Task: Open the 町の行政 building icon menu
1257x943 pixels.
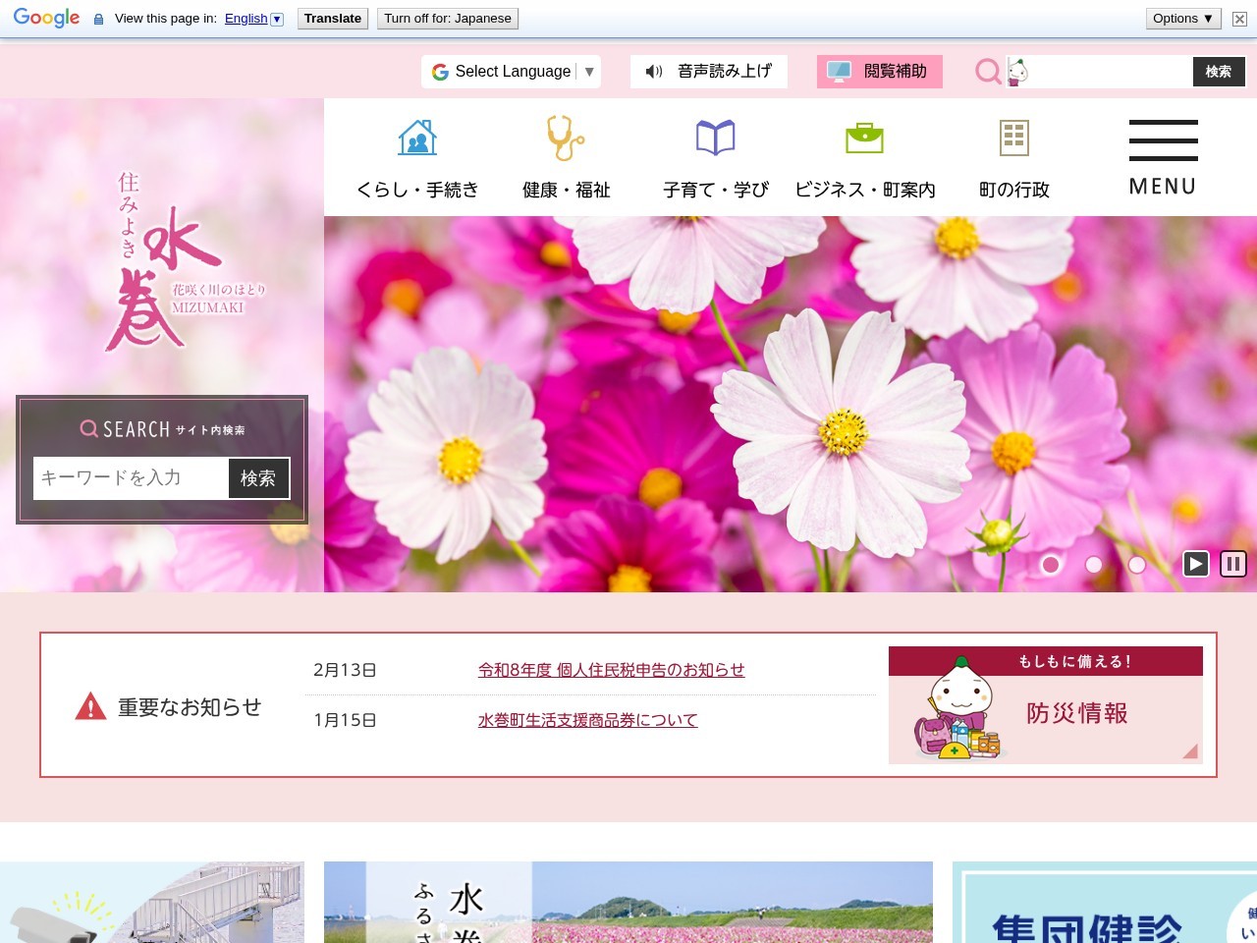Action: coord(1014,158)
